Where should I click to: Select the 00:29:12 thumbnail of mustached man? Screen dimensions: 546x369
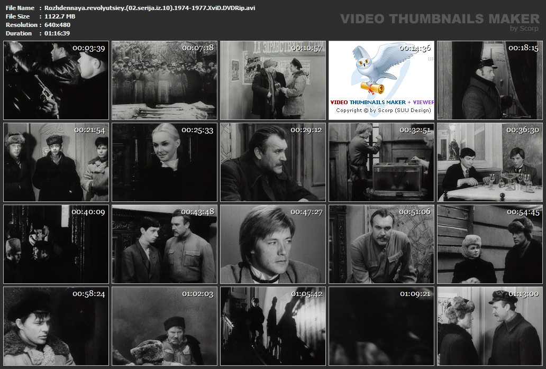point(273,162)
